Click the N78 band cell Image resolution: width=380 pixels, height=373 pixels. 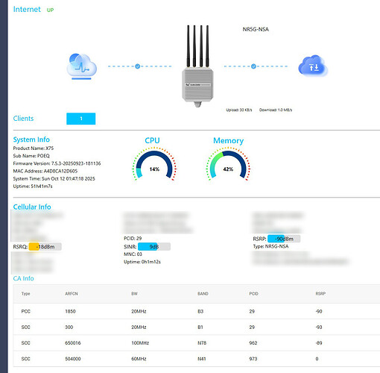pos(202,343)
